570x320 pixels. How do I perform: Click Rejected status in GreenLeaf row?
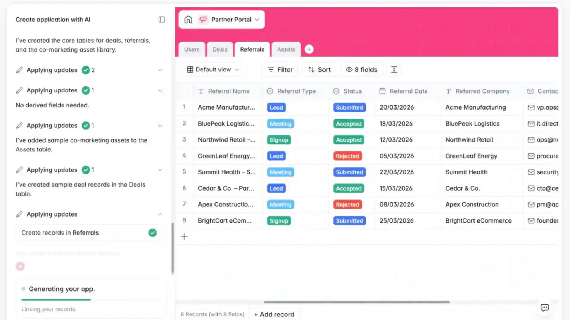347,156
